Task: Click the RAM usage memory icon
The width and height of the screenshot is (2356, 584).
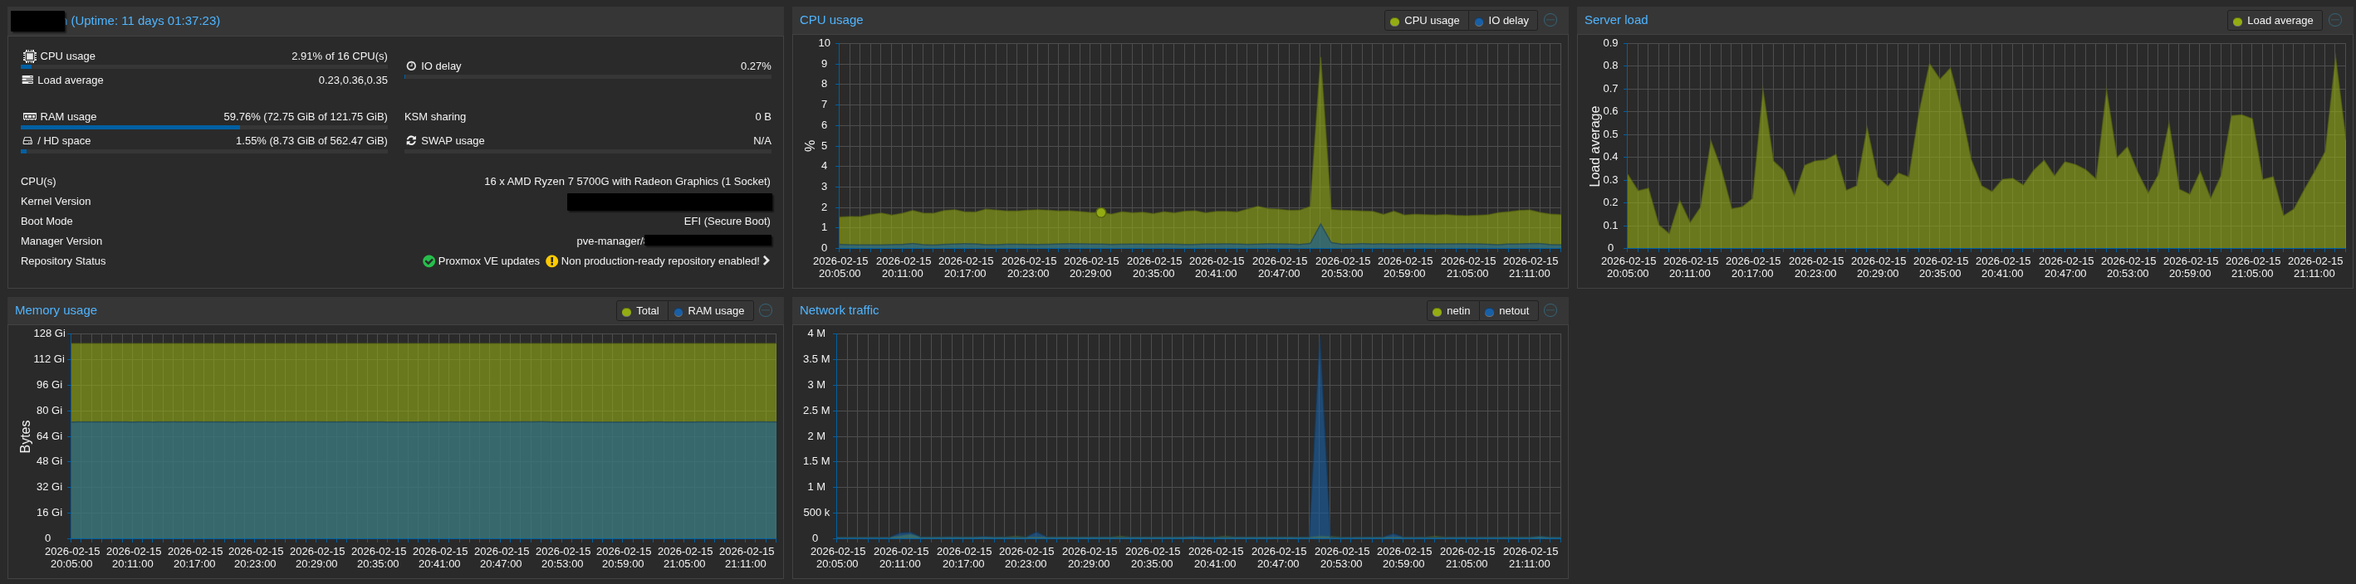Action: click(x=29, y=117)
